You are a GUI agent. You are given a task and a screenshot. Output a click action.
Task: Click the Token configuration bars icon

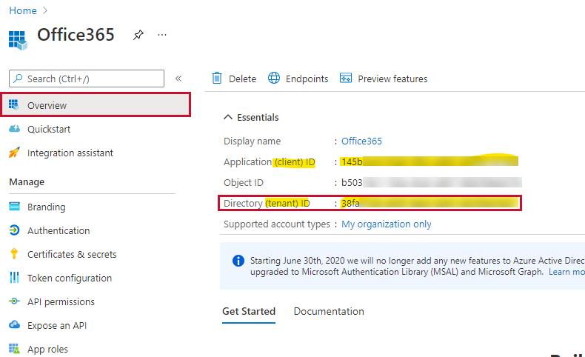point(14,278)
